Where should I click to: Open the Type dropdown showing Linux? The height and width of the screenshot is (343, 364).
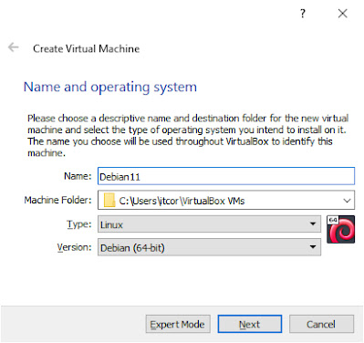[x=209, y=224]
